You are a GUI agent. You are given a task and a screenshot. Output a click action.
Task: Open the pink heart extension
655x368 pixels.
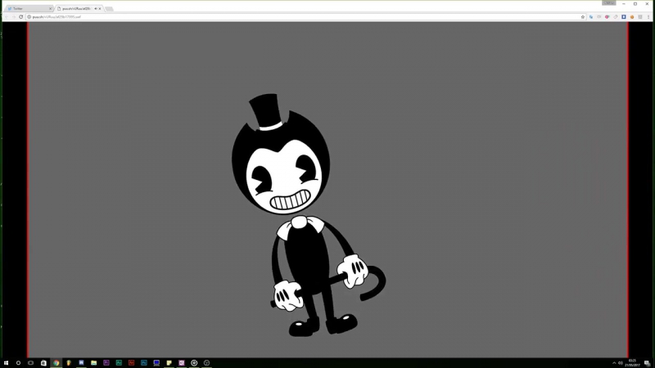(608, 16)
